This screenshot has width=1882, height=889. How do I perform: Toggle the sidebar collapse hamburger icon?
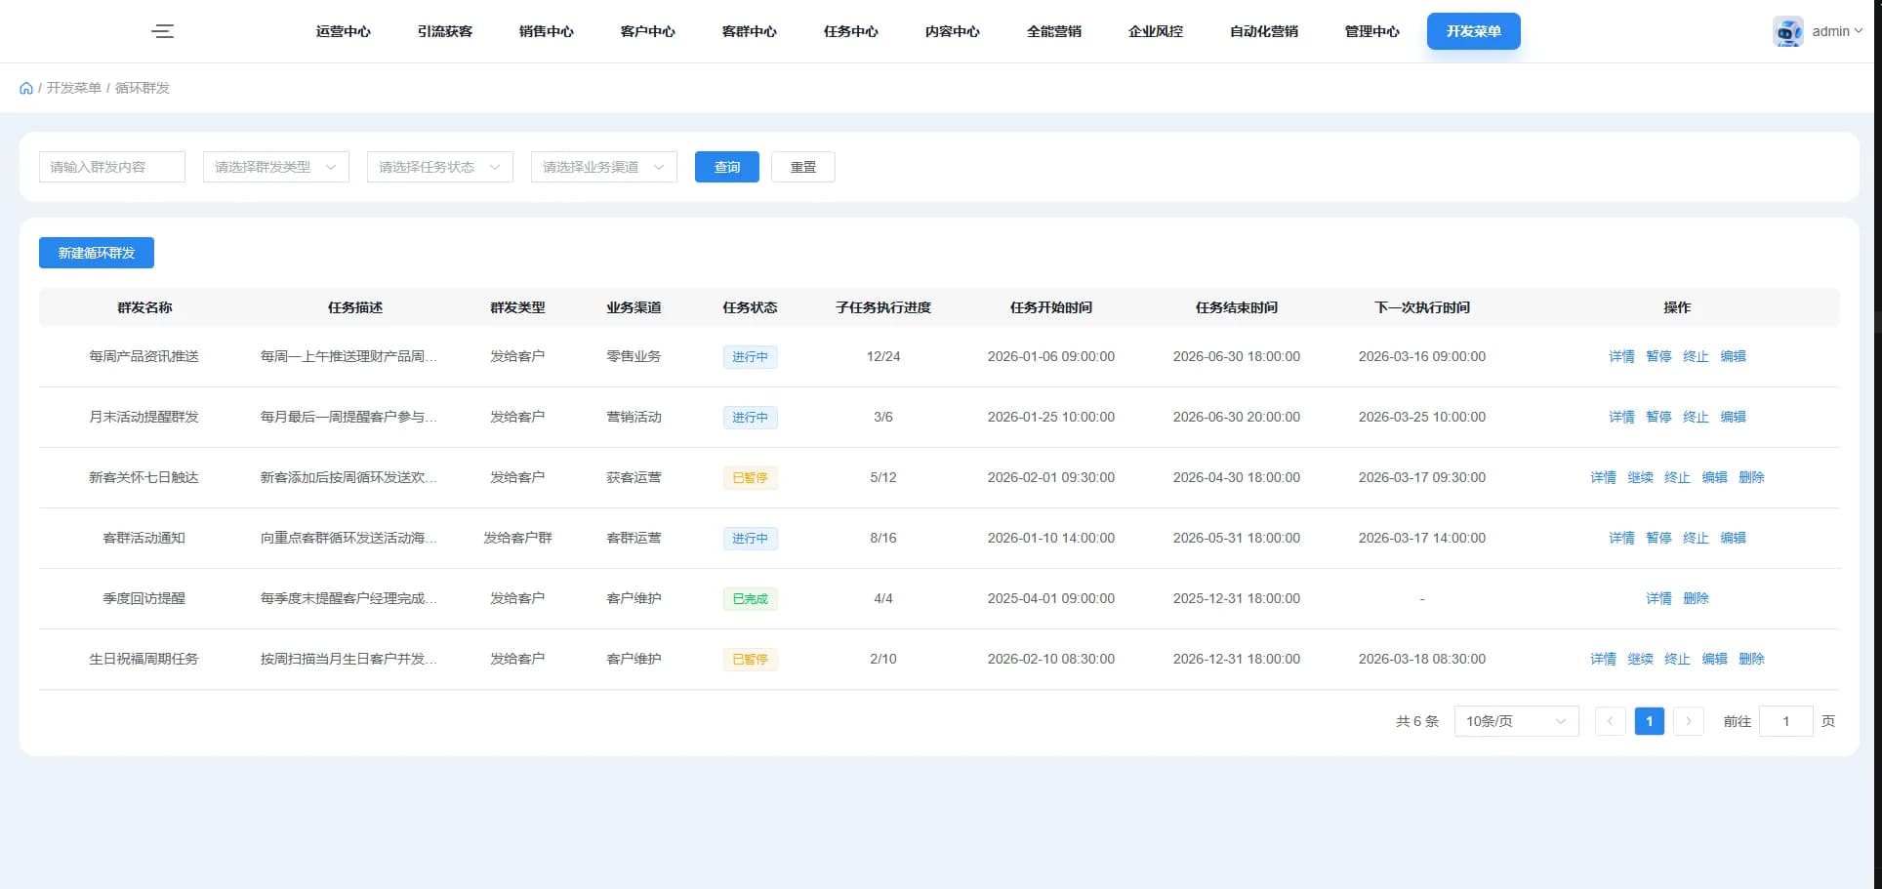(x=163, y=31)
